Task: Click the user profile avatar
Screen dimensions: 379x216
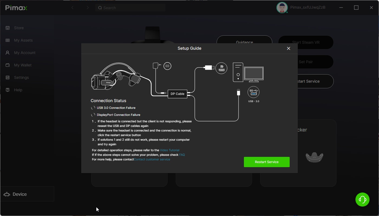Action: [x=282, y=8]
